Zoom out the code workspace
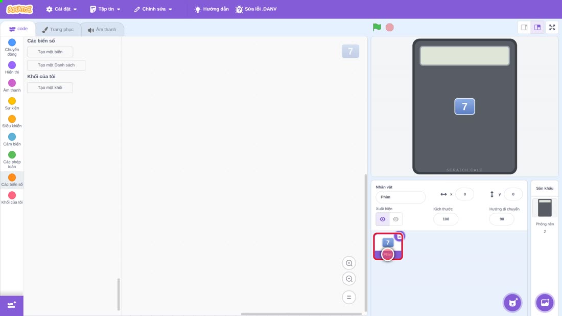This screenshot has width=562, height=316. [x=349, y=279]
